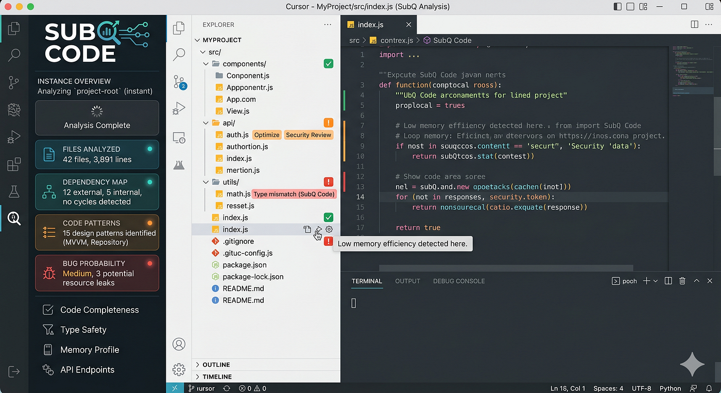Collapse the src/ folder
The image size is (721, 393).
(x=203, y=52)
